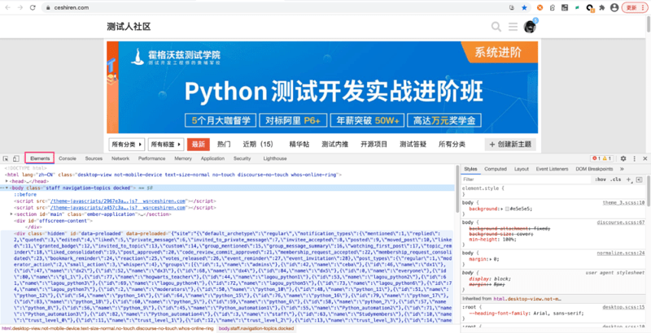The height and width of the screenshot is (333, 651).
Task: Switch to the DOM Breakpoints sidebar tab
Action: pyautogui.click(x=594, y=169)
